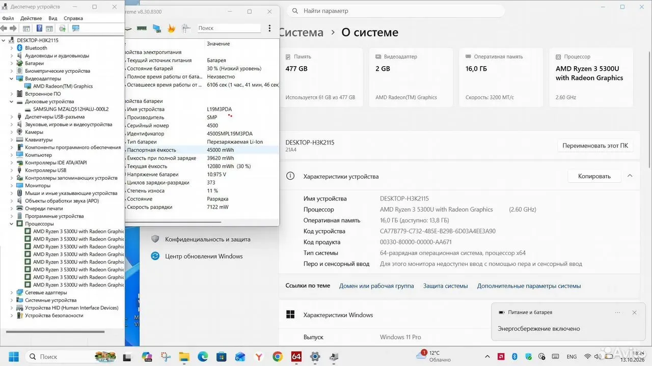Select AMD Radeon(TM) Graphics adapter in tree

point(63,86)
